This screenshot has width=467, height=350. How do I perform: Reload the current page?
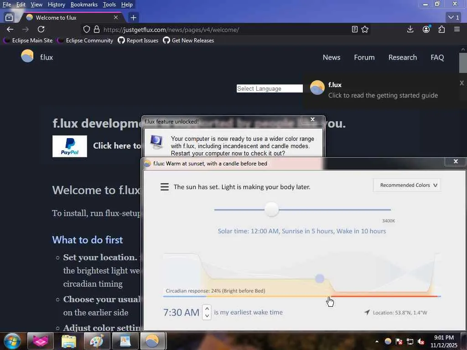[41, 30]
